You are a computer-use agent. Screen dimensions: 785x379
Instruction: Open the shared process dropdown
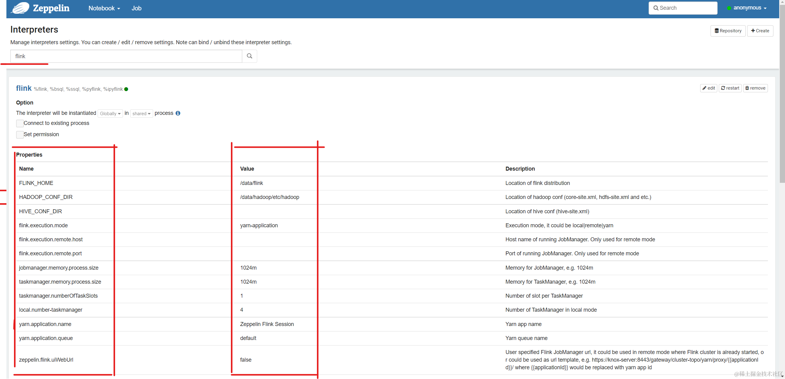pos(141,114)
